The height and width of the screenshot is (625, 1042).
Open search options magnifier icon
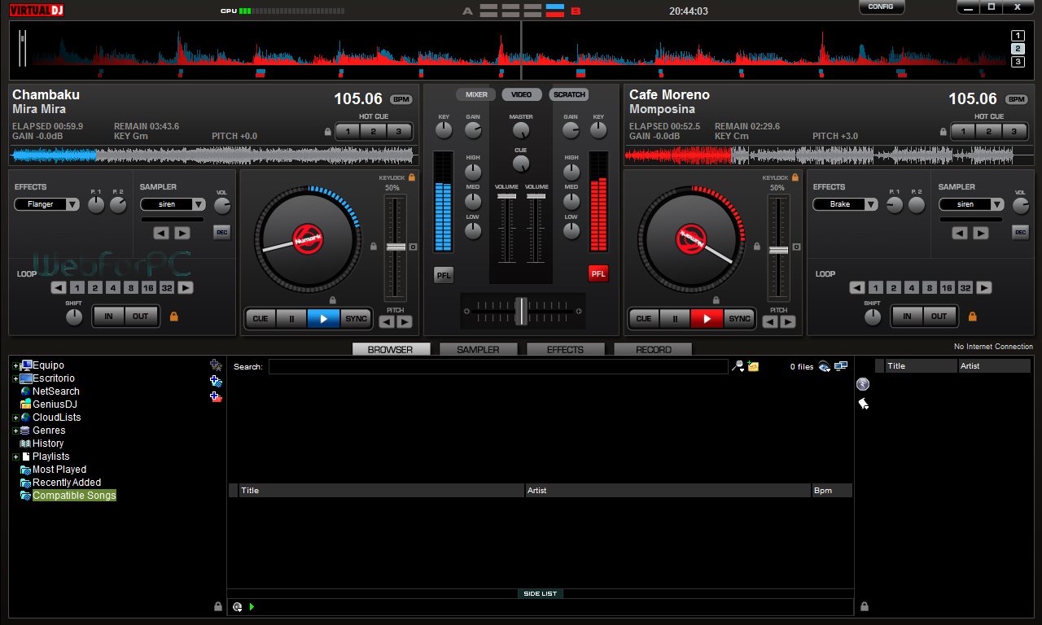(738, 366)
